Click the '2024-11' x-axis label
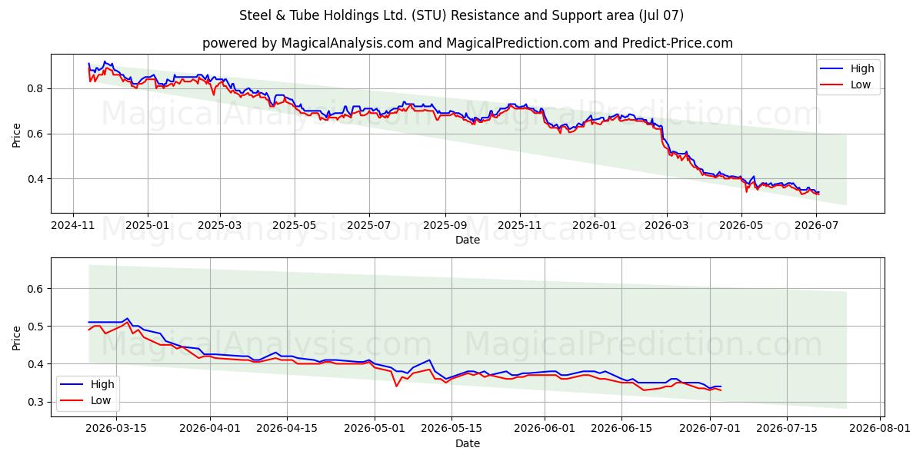923x461 pixels. click(x=73, y=226)
